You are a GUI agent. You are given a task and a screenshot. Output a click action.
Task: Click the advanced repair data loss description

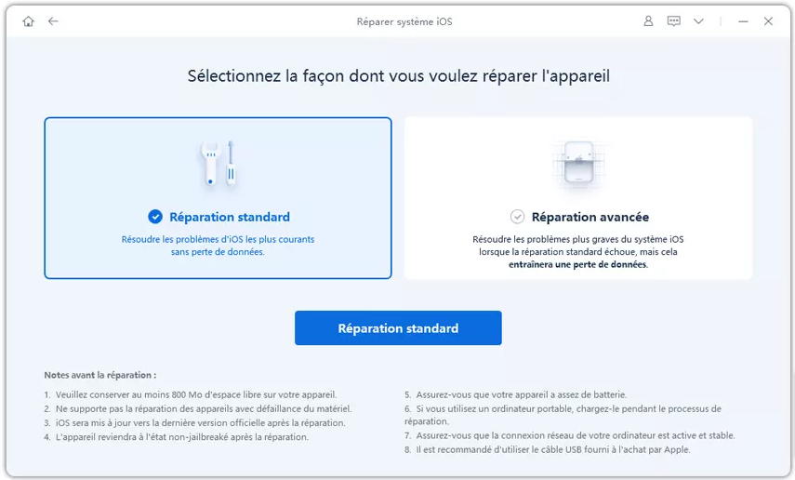click(x=577, y=252)
